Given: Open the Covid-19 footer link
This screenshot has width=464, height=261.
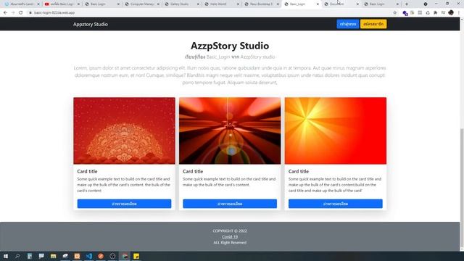Looking at the screenshot, I should pos(230,237).
